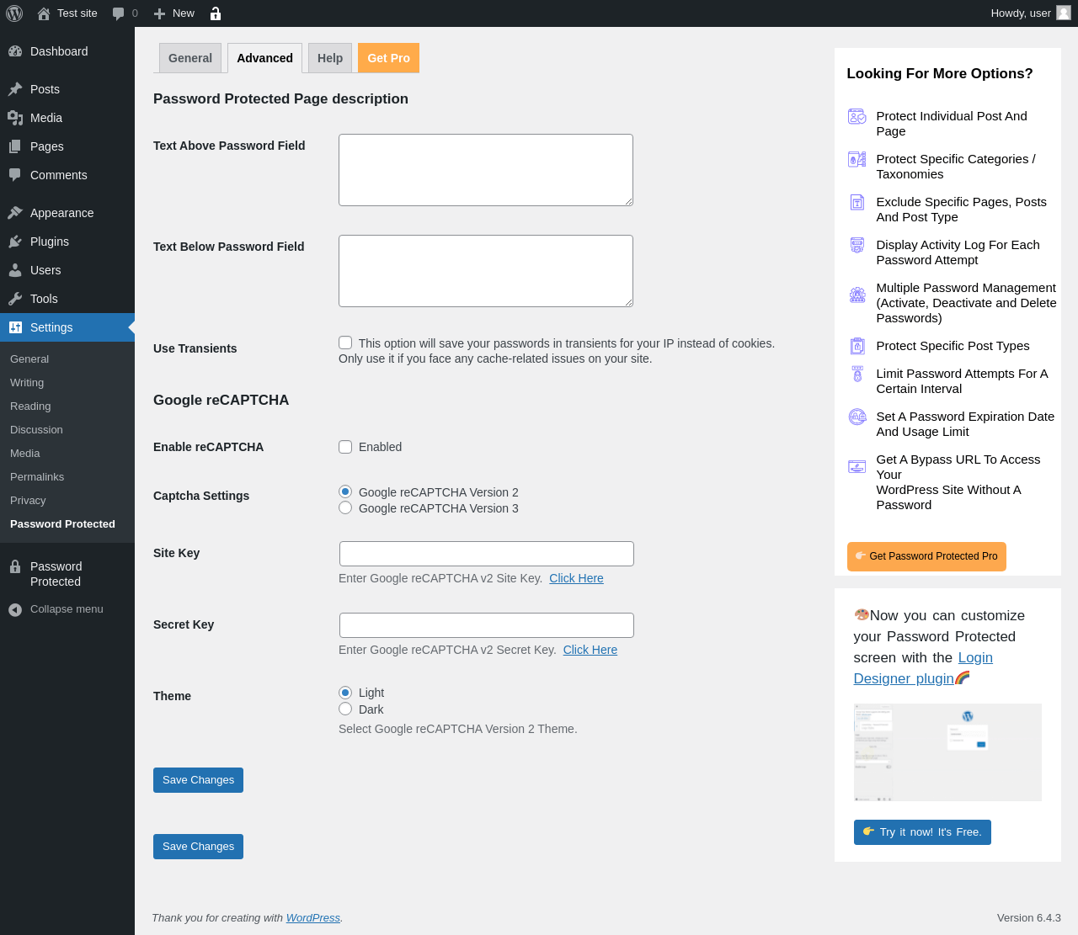This screenshot has height=935, width=1078.
Task: Click the Plugins plug icon
Action: 15,242
